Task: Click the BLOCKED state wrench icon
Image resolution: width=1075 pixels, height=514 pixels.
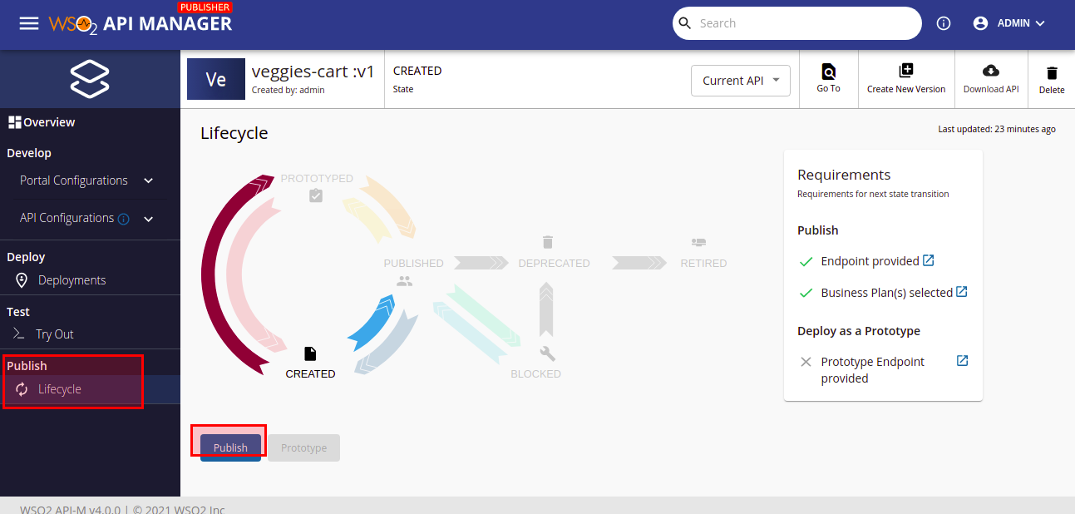Action: click(x=547, y=353)
